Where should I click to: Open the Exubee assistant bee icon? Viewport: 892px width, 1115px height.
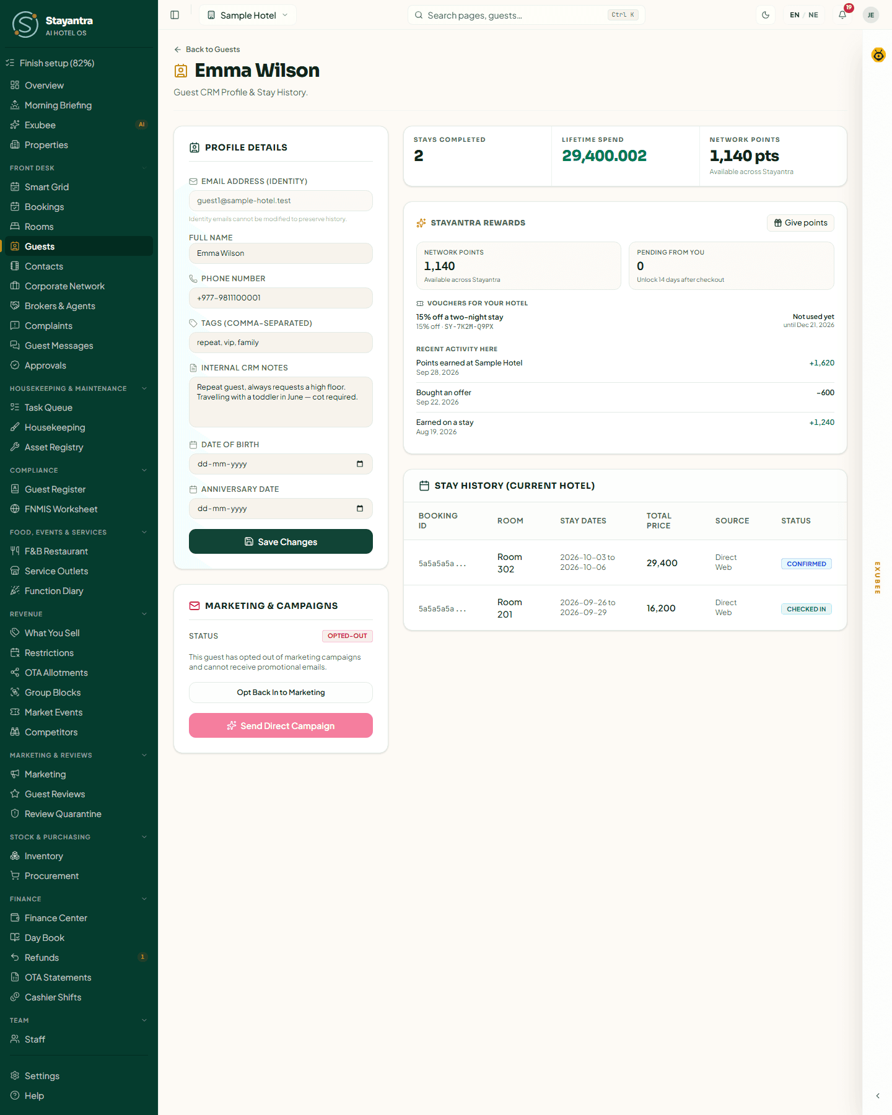[x=878, y=55]
